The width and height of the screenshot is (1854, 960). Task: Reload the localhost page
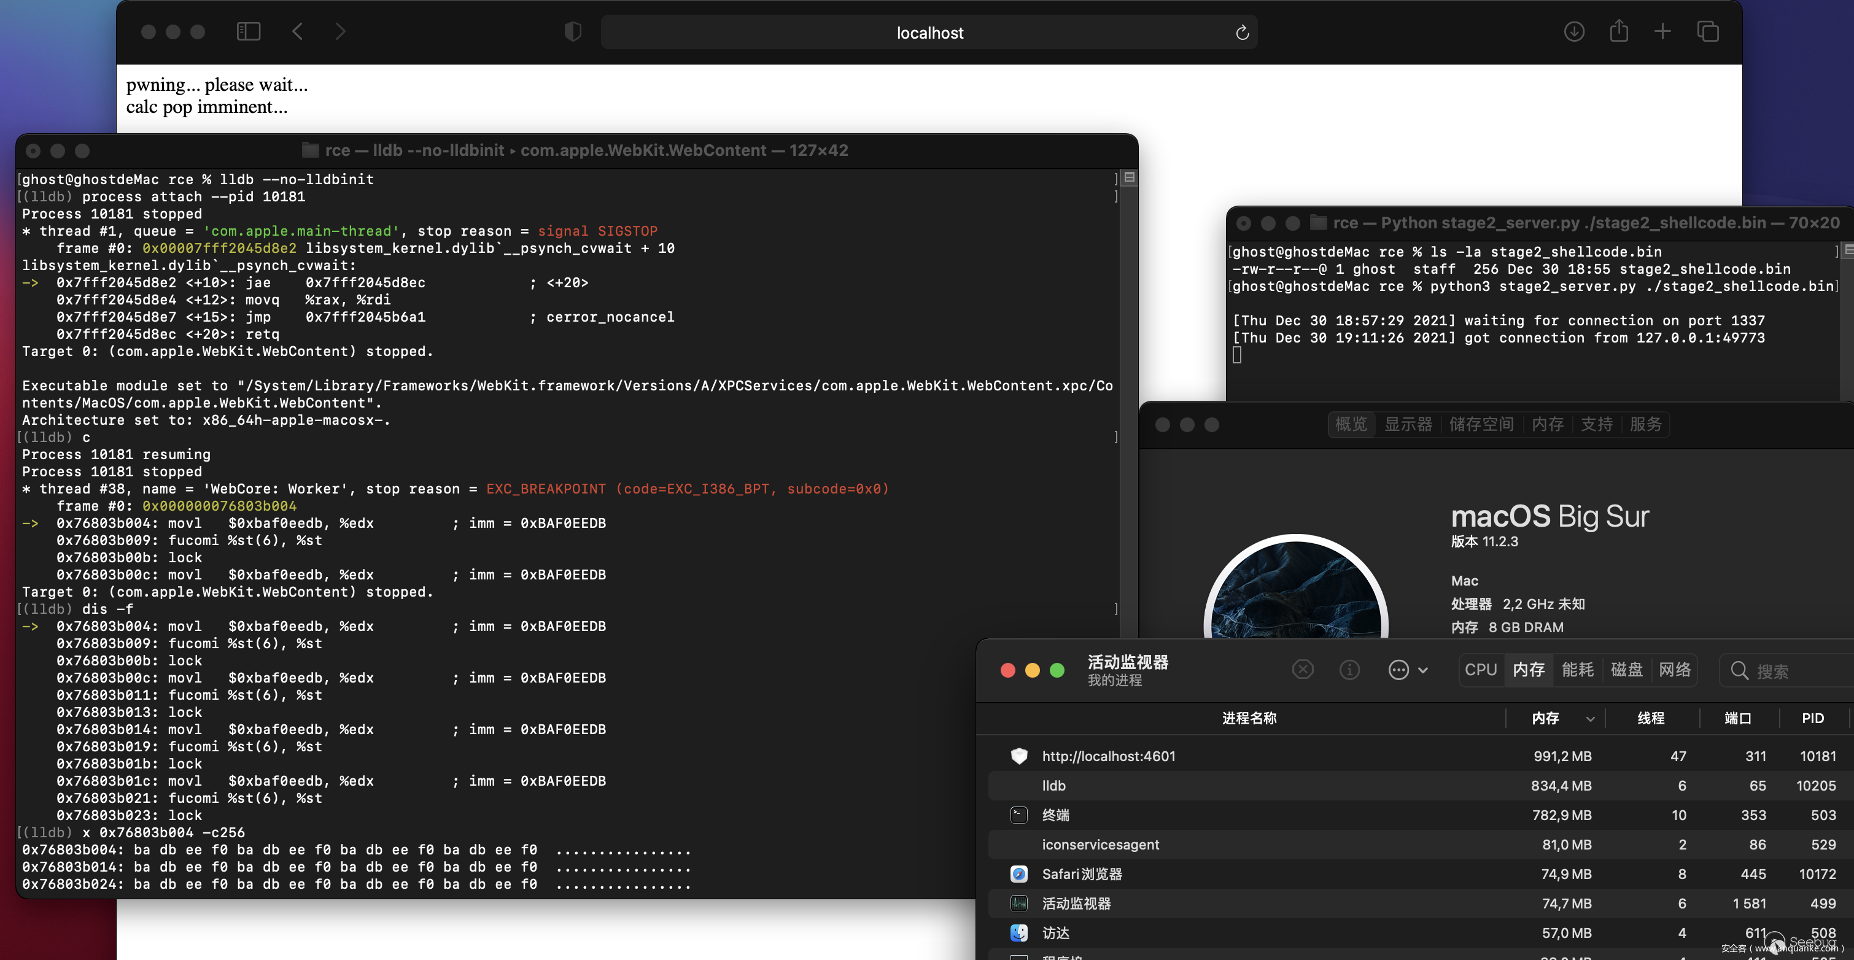[x=1241, y=33]
